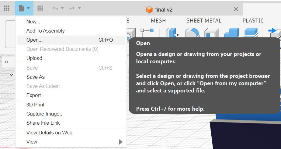This screenshot has height=149, width=281.
Task: Switch to the Mesh tab
Action: (158, 21)
